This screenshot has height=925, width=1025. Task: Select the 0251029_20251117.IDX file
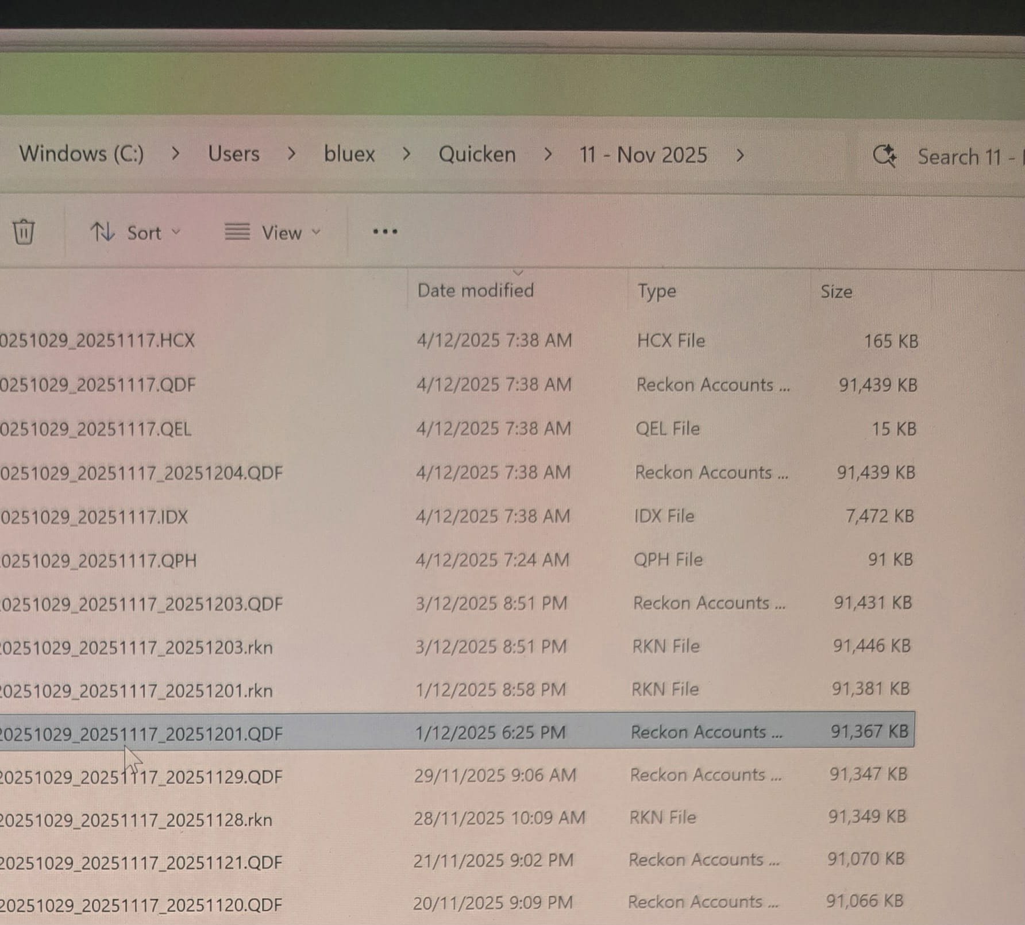coord(94,517)
